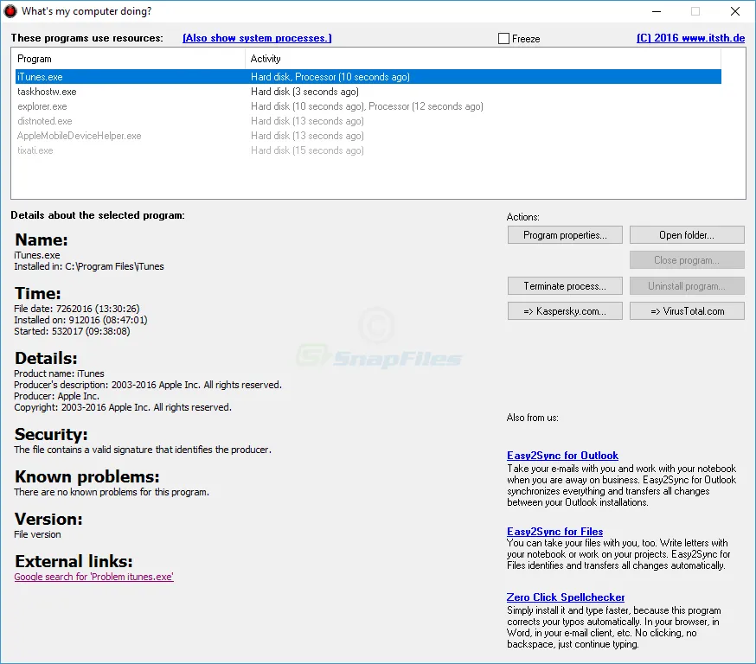Image resolution: width=756 pixels, height=664 pixels.
Task: Click the Program column header
Action: pos(128,59)
